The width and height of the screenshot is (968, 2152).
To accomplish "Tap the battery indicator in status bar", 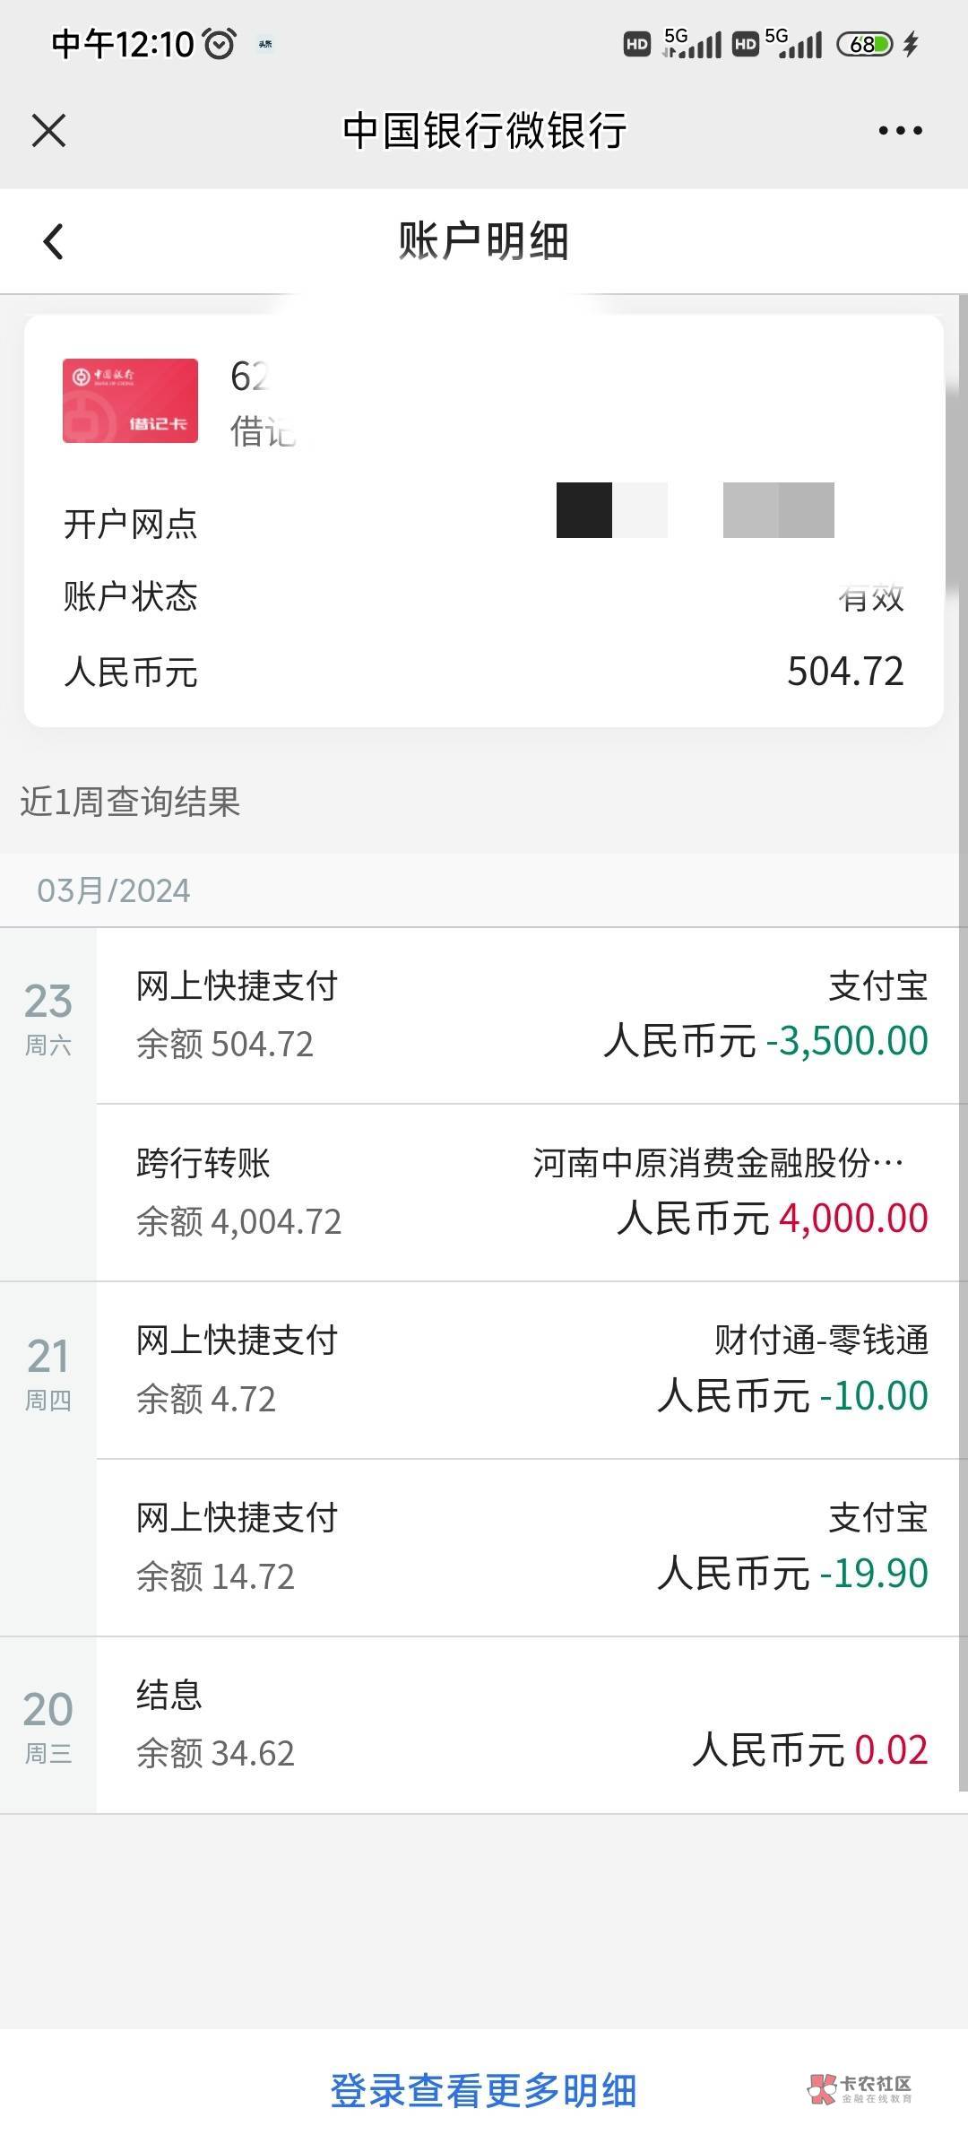I will 864,44.
